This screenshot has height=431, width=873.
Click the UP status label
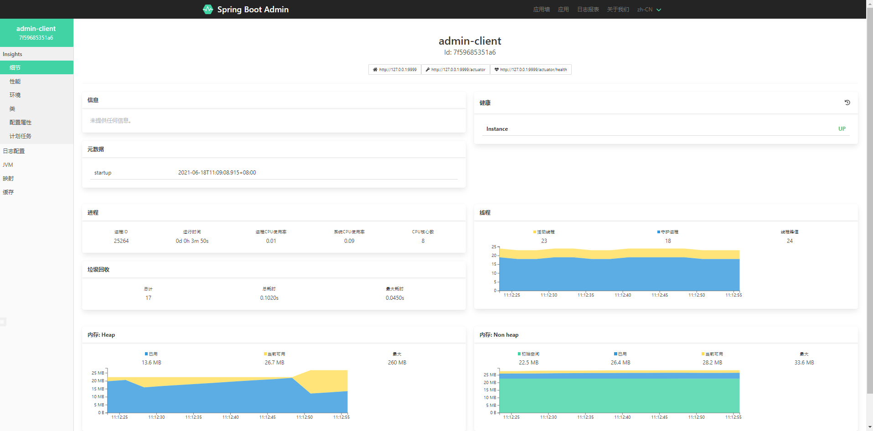[x=842, y=129]
